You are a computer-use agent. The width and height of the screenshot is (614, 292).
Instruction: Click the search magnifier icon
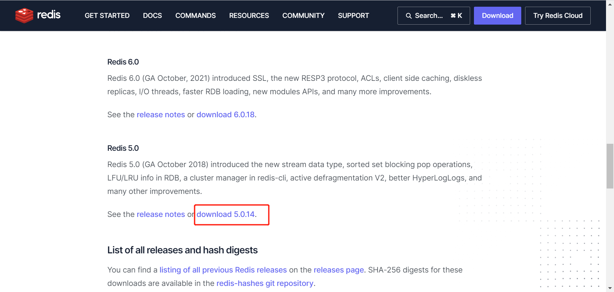(x=408, y=16)
